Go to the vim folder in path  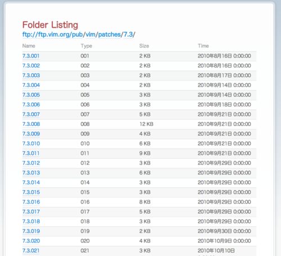[90, 35]
